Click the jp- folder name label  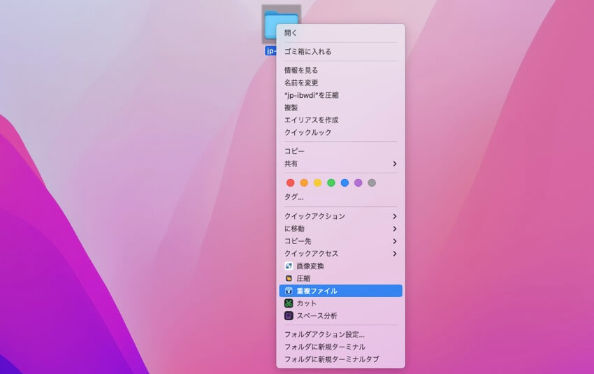[270, 51]
